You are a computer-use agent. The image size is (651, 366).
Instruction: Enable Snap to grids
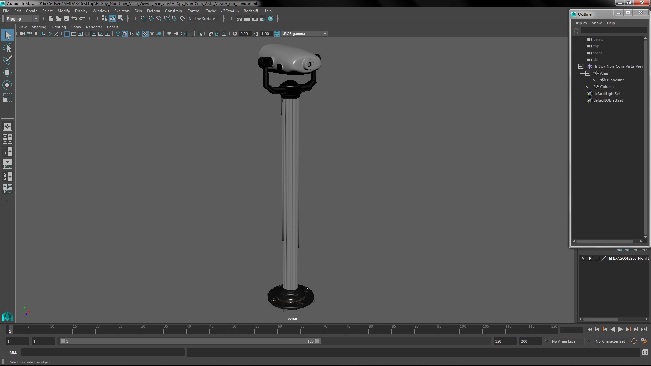tap(143, 19)
